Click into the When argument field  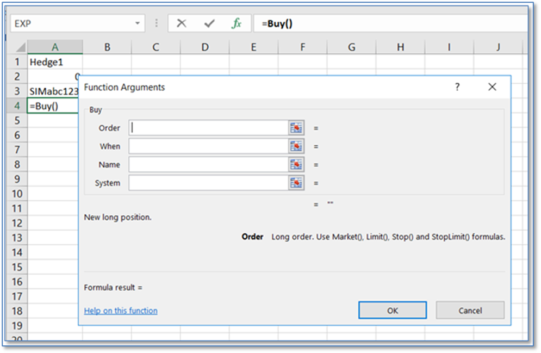pos(208,146)
